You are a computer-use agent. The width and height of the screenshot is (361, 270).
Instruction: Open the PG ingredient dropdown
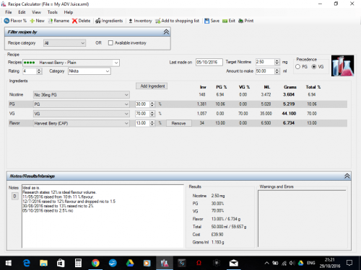[82, 104]
